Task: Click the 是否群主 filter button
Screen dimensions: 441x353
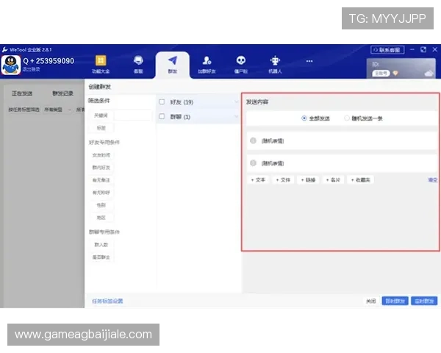Action: 101,257
